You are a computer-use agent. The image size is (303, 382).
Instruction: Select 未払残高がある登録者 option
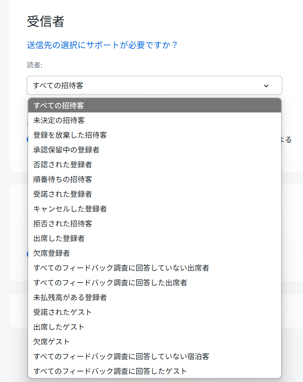point(155,297)
